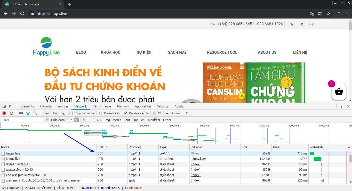Use large request rows view
Viewport: 352px width, 191px height.
click(x=55, y=113)
